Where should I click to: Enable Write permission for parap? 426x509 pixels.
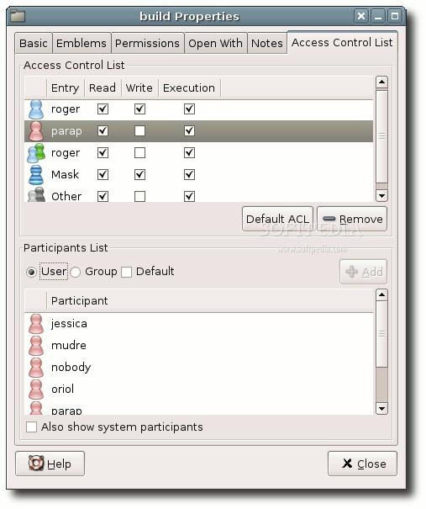(139, 130)
